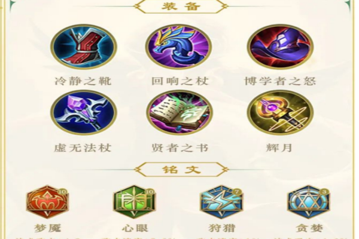Click the 回响之杖 dragon staff icon
The height and width of the screenshot is (239, 359).
click(178, 47)
